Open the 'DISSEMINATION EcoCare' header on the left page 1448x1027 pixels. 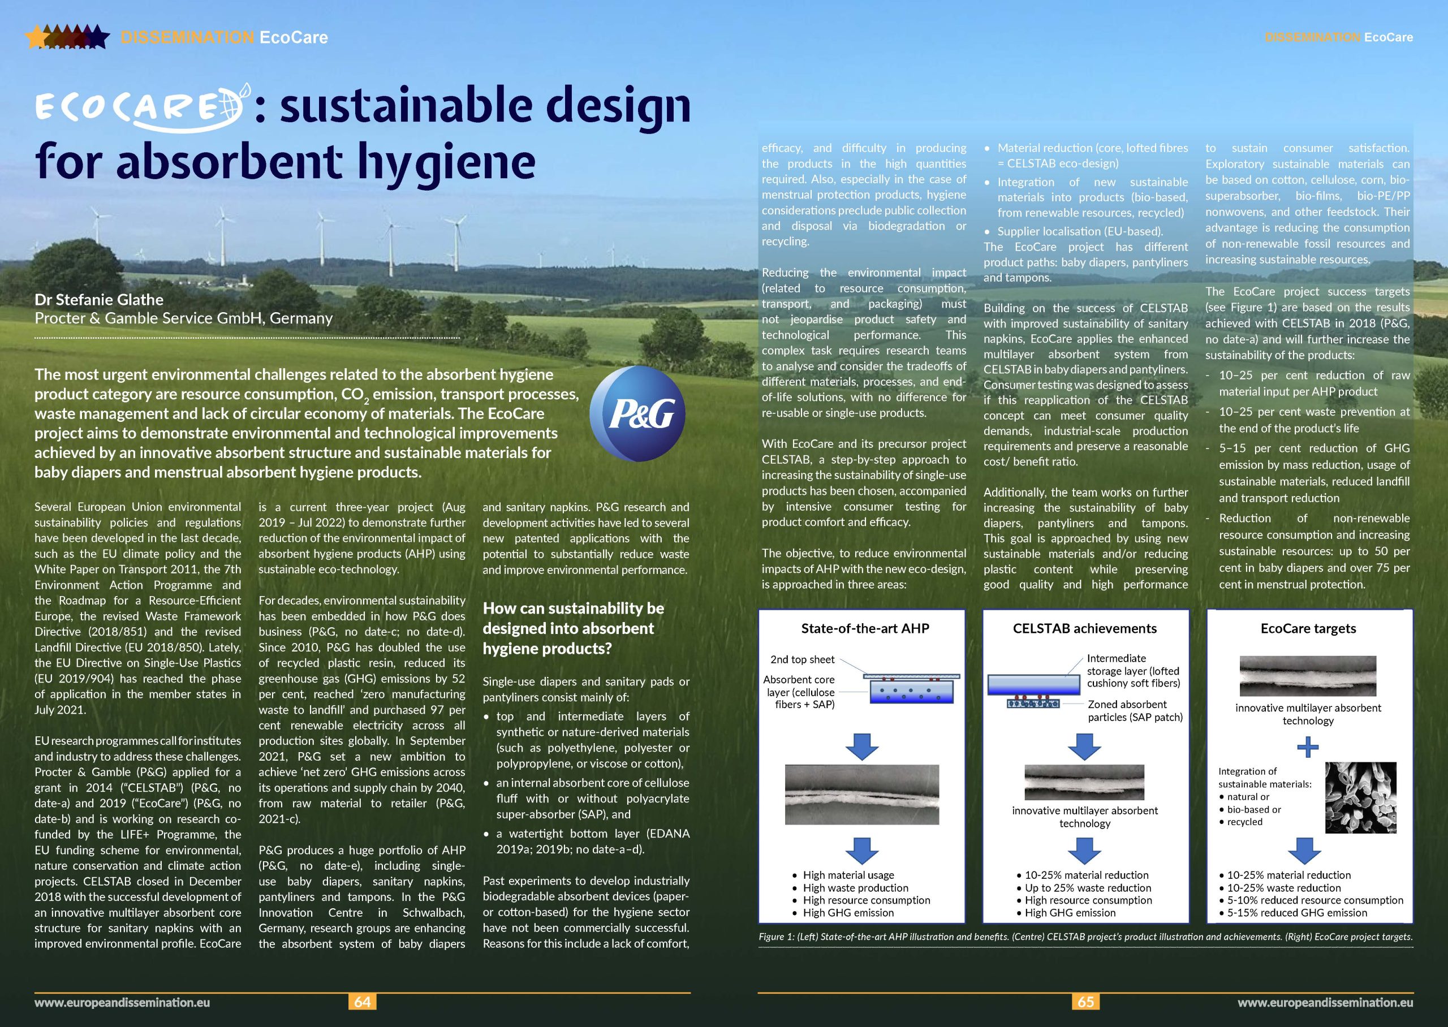click(x=225, y=38)
